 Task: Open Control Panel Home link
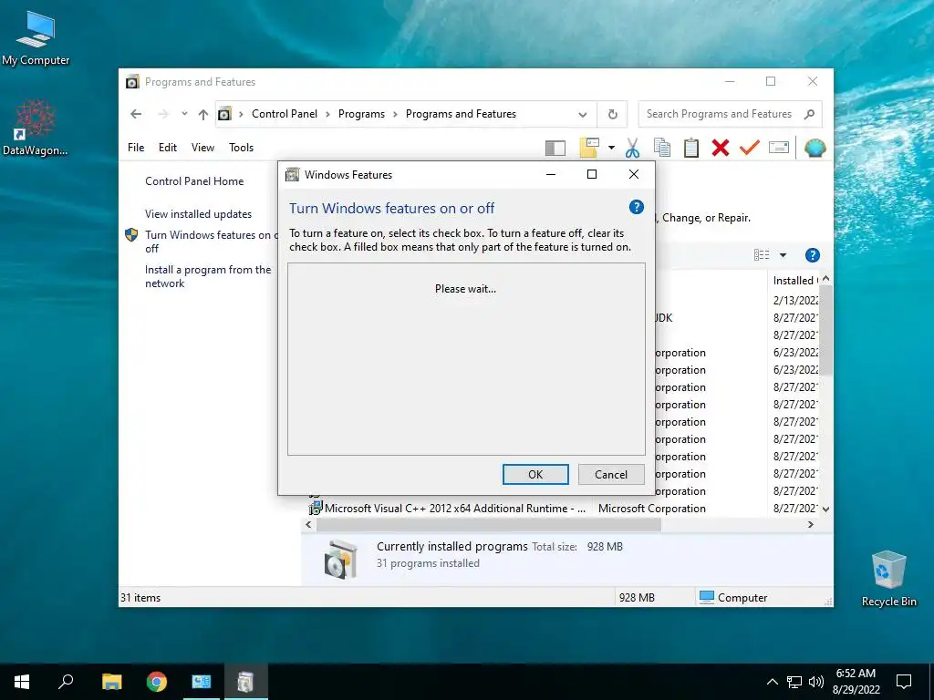tap(194, 181)
